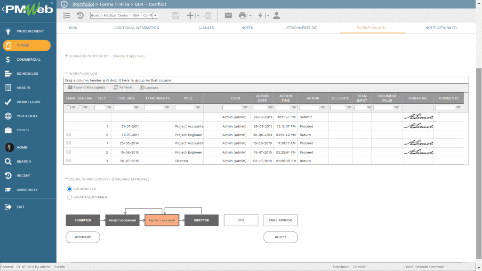Open the Workflows module in sidebar

[x=28, y=102]
